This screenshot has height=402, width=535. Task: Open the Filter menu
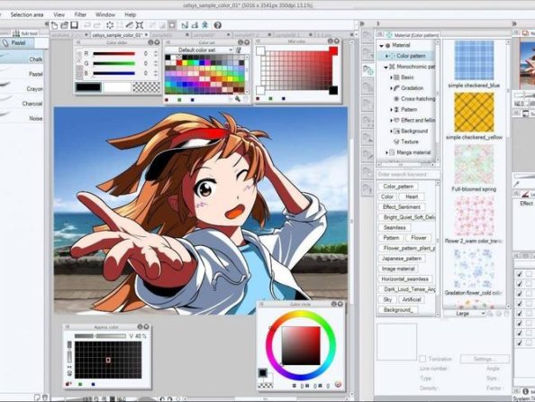pos(80,14)
